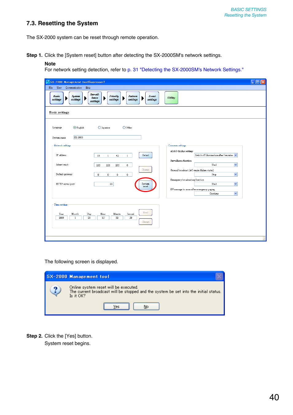Click the Hour field in Time settings
Viewport: 293px width, 415px height.
(x=103, y=218)
